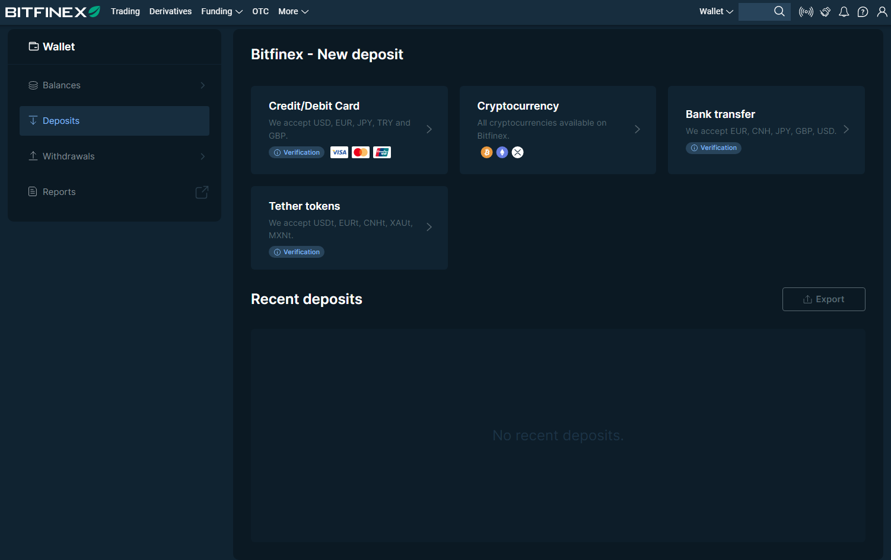Click Verification badge under Bank transfer
Image resolution: width=891 pixels, height=560 pixels.
pyautogui.click(x=714, y=148)
